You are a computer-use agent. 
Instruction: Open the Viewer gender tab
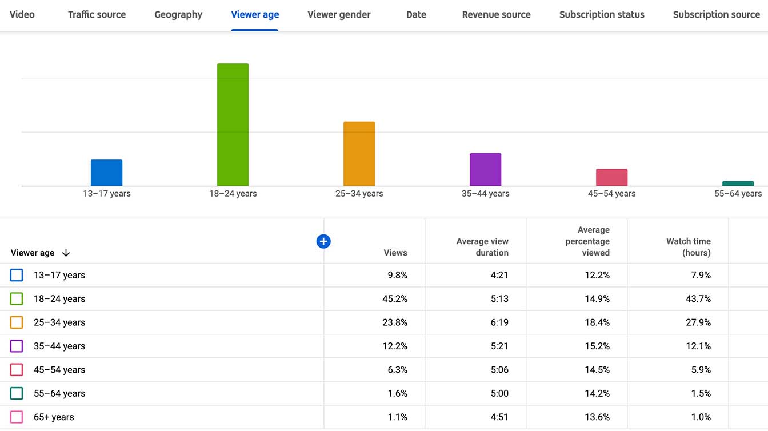point(339,15)
